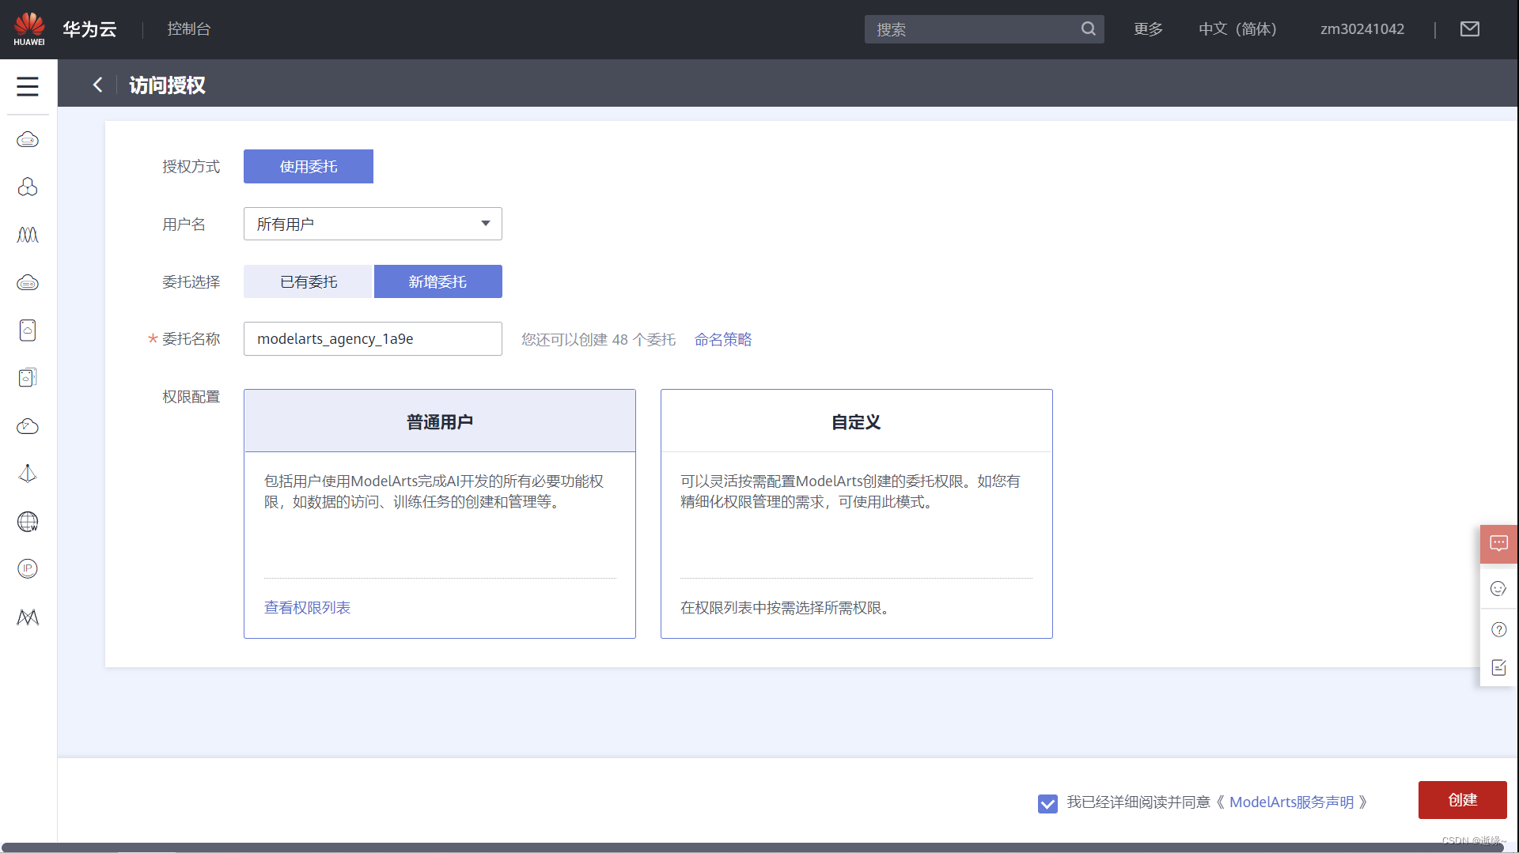Open the single cloud card sidebar icon
This screenshot has height=853, width=1519.
pos(28,330)
